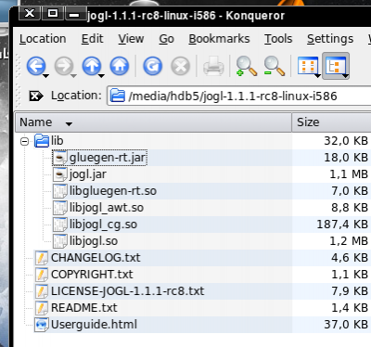Sort by the Name column header
This screenshot has height=347, width=371.
[x=153, y=122]
